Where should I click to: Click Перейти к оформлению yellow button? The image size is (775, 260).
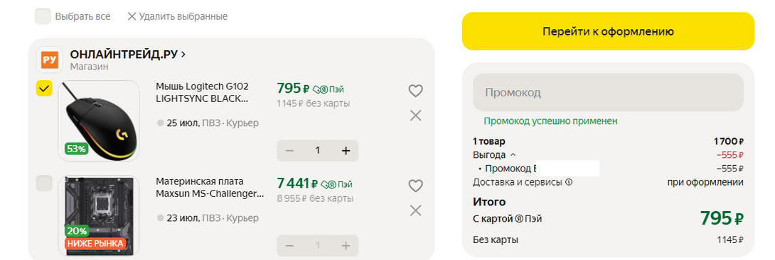click(609, 31)
